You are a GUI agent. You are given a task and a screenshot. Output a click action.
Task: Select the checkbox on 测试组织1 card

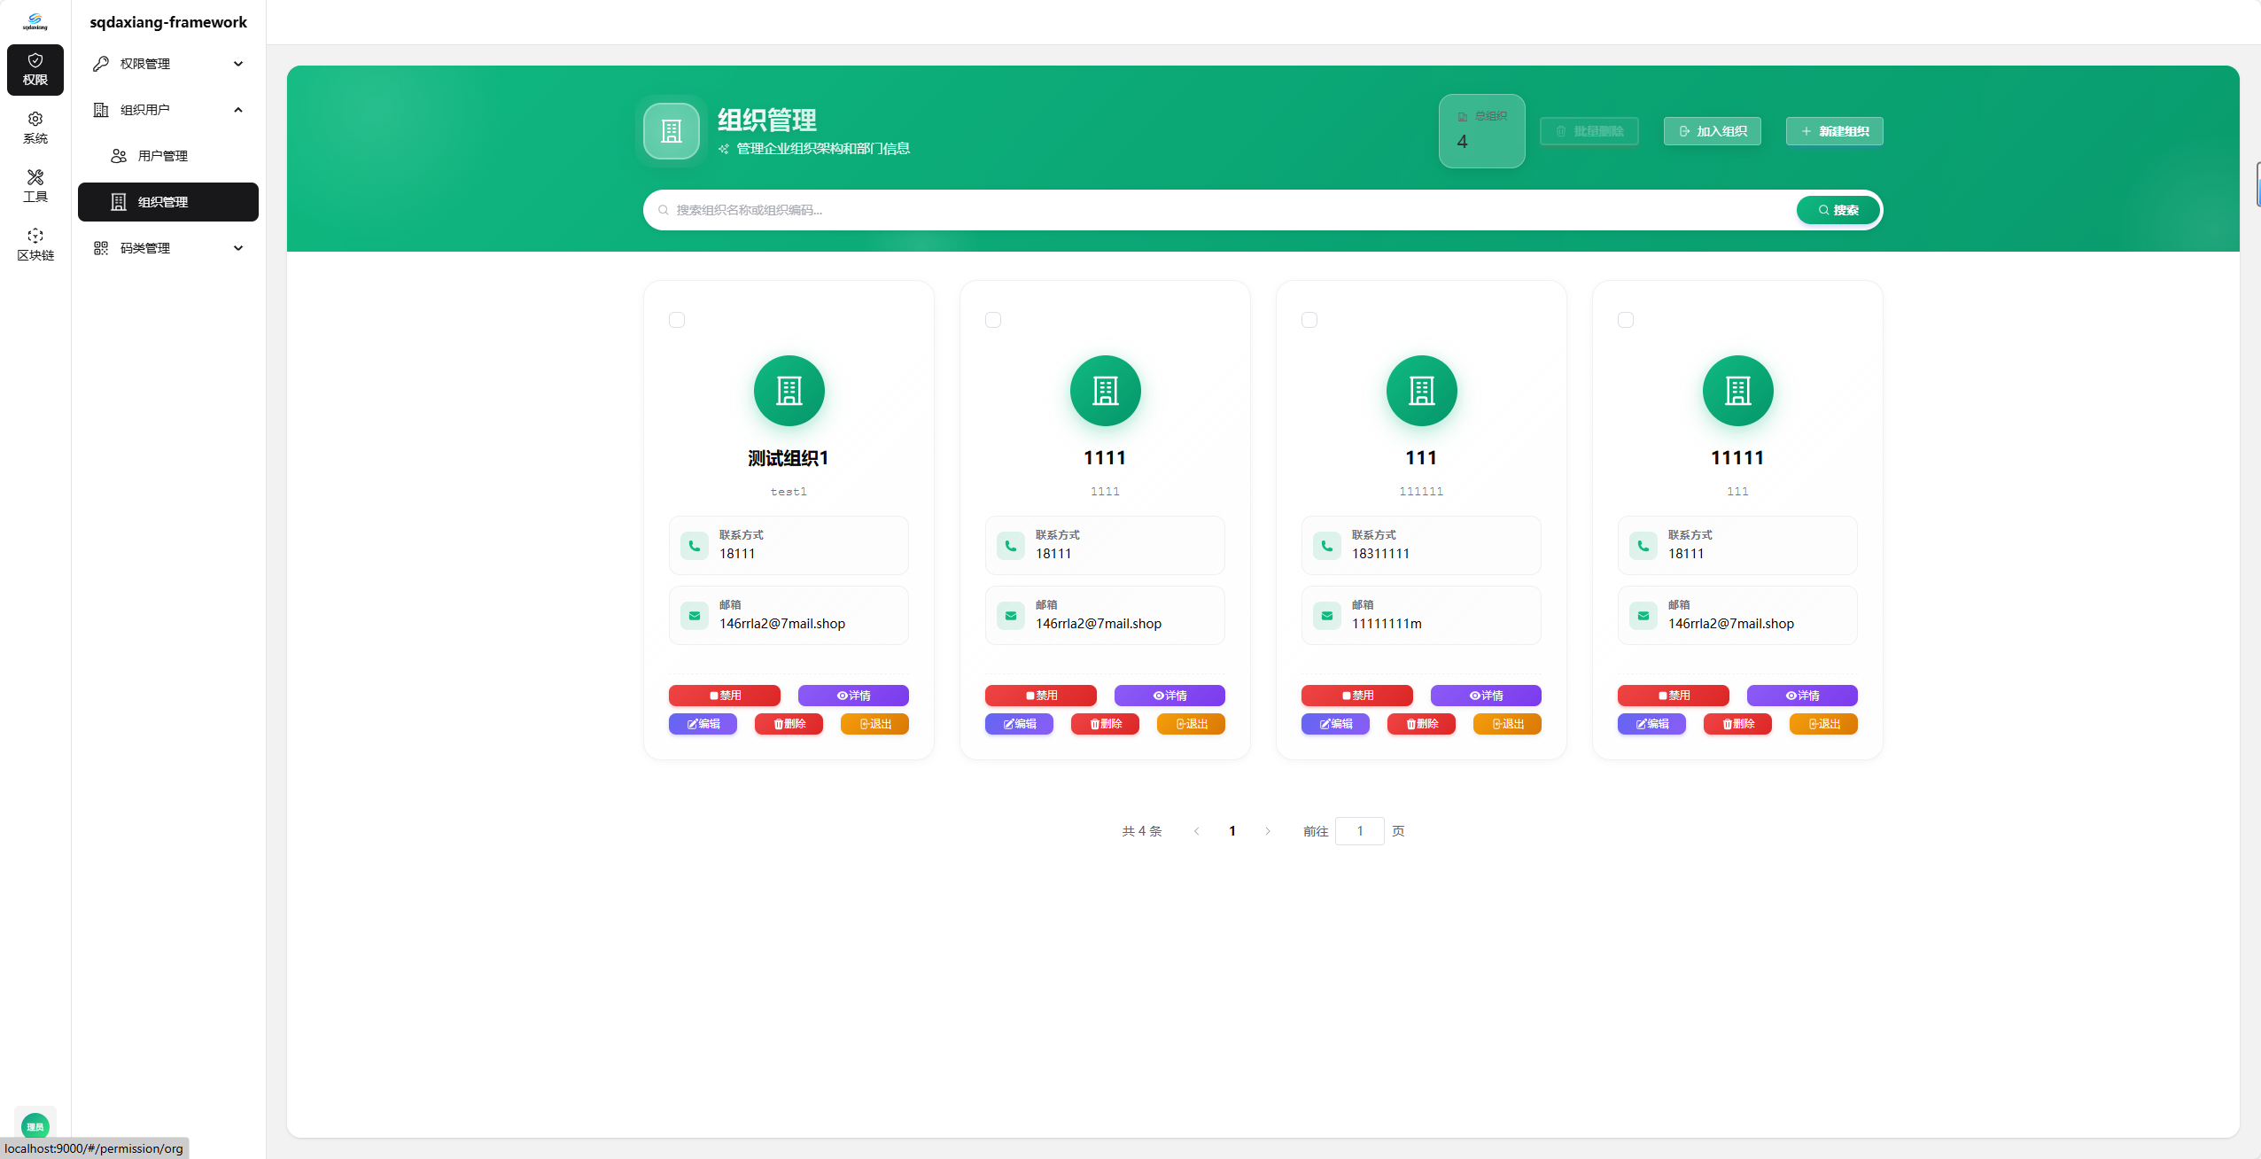tap(677, 320)
